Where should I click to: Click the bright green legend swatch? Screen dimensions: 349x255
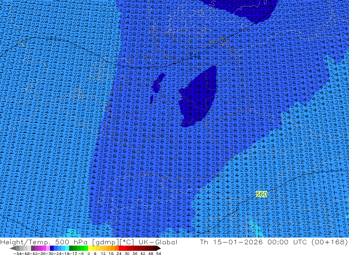point(86,248)
